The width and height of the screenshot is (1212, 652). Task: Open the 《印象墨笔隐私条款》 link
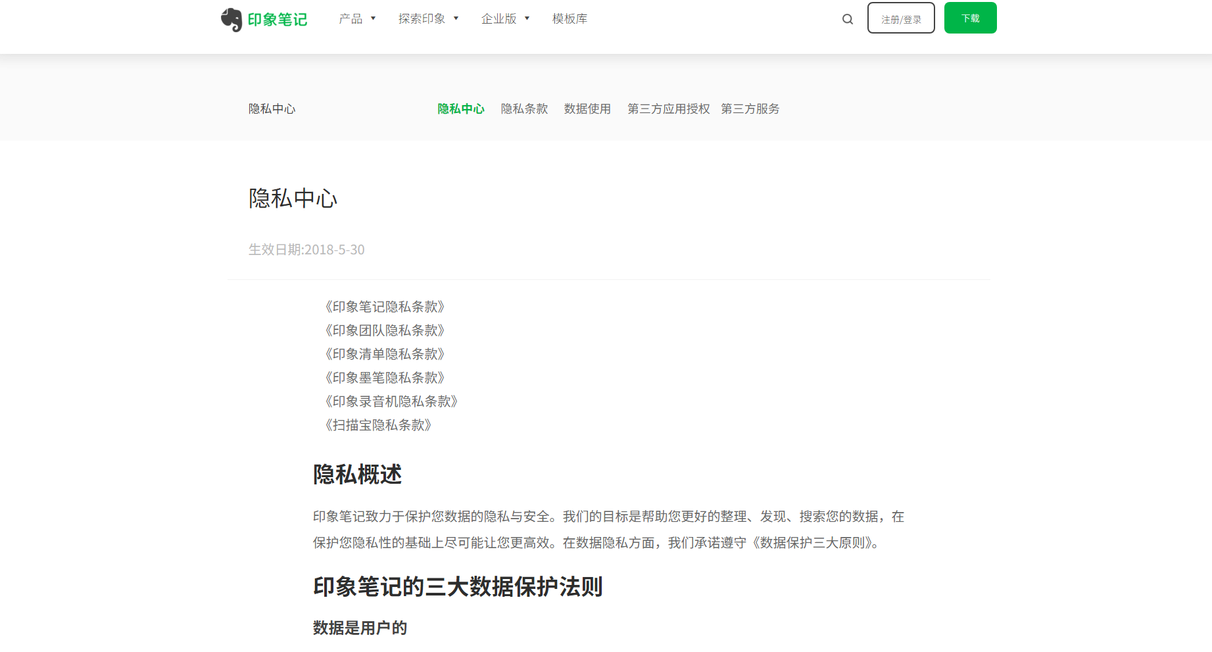tap(385, 378)
